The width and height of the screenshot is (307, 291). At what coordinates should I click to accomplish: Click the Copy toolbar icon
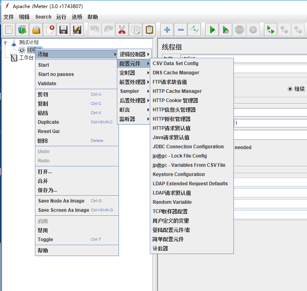click(136, 30)
